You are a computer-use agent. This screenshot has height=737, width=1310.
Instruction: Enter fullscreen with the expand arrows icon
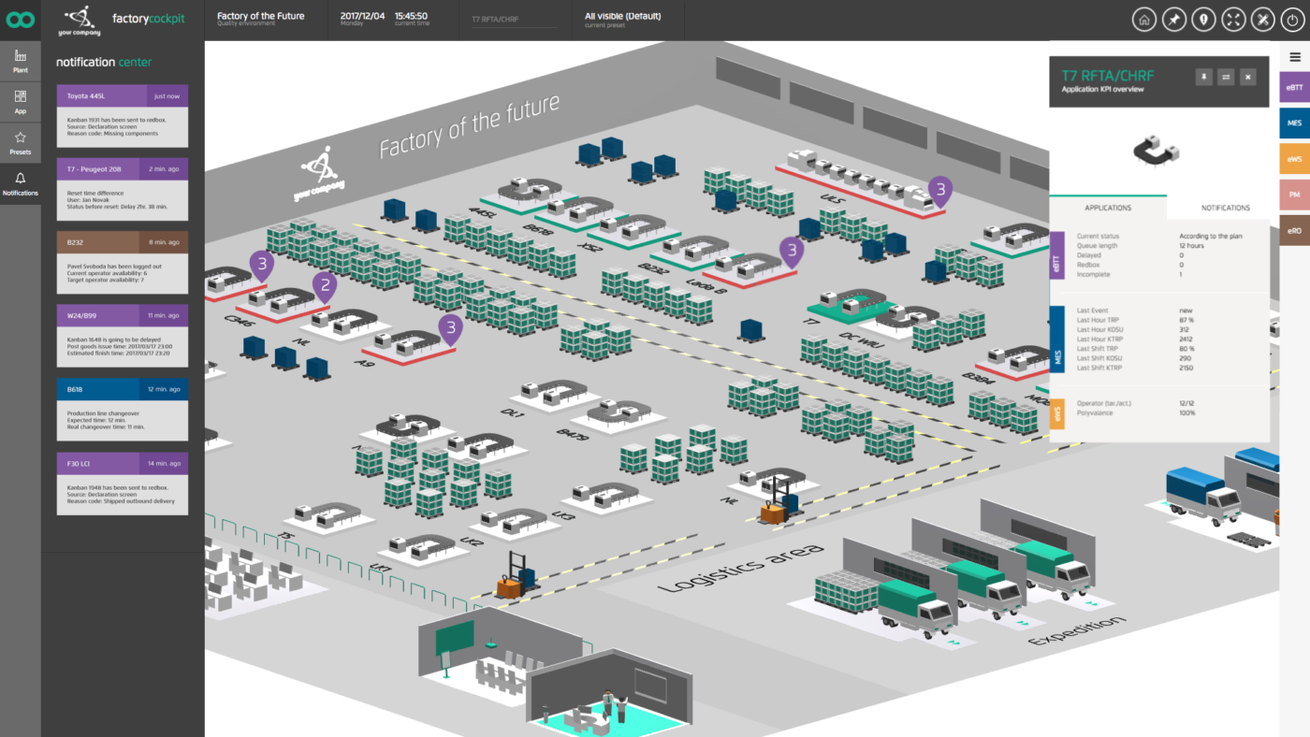pyautogui.click(x=1234, y=20)
